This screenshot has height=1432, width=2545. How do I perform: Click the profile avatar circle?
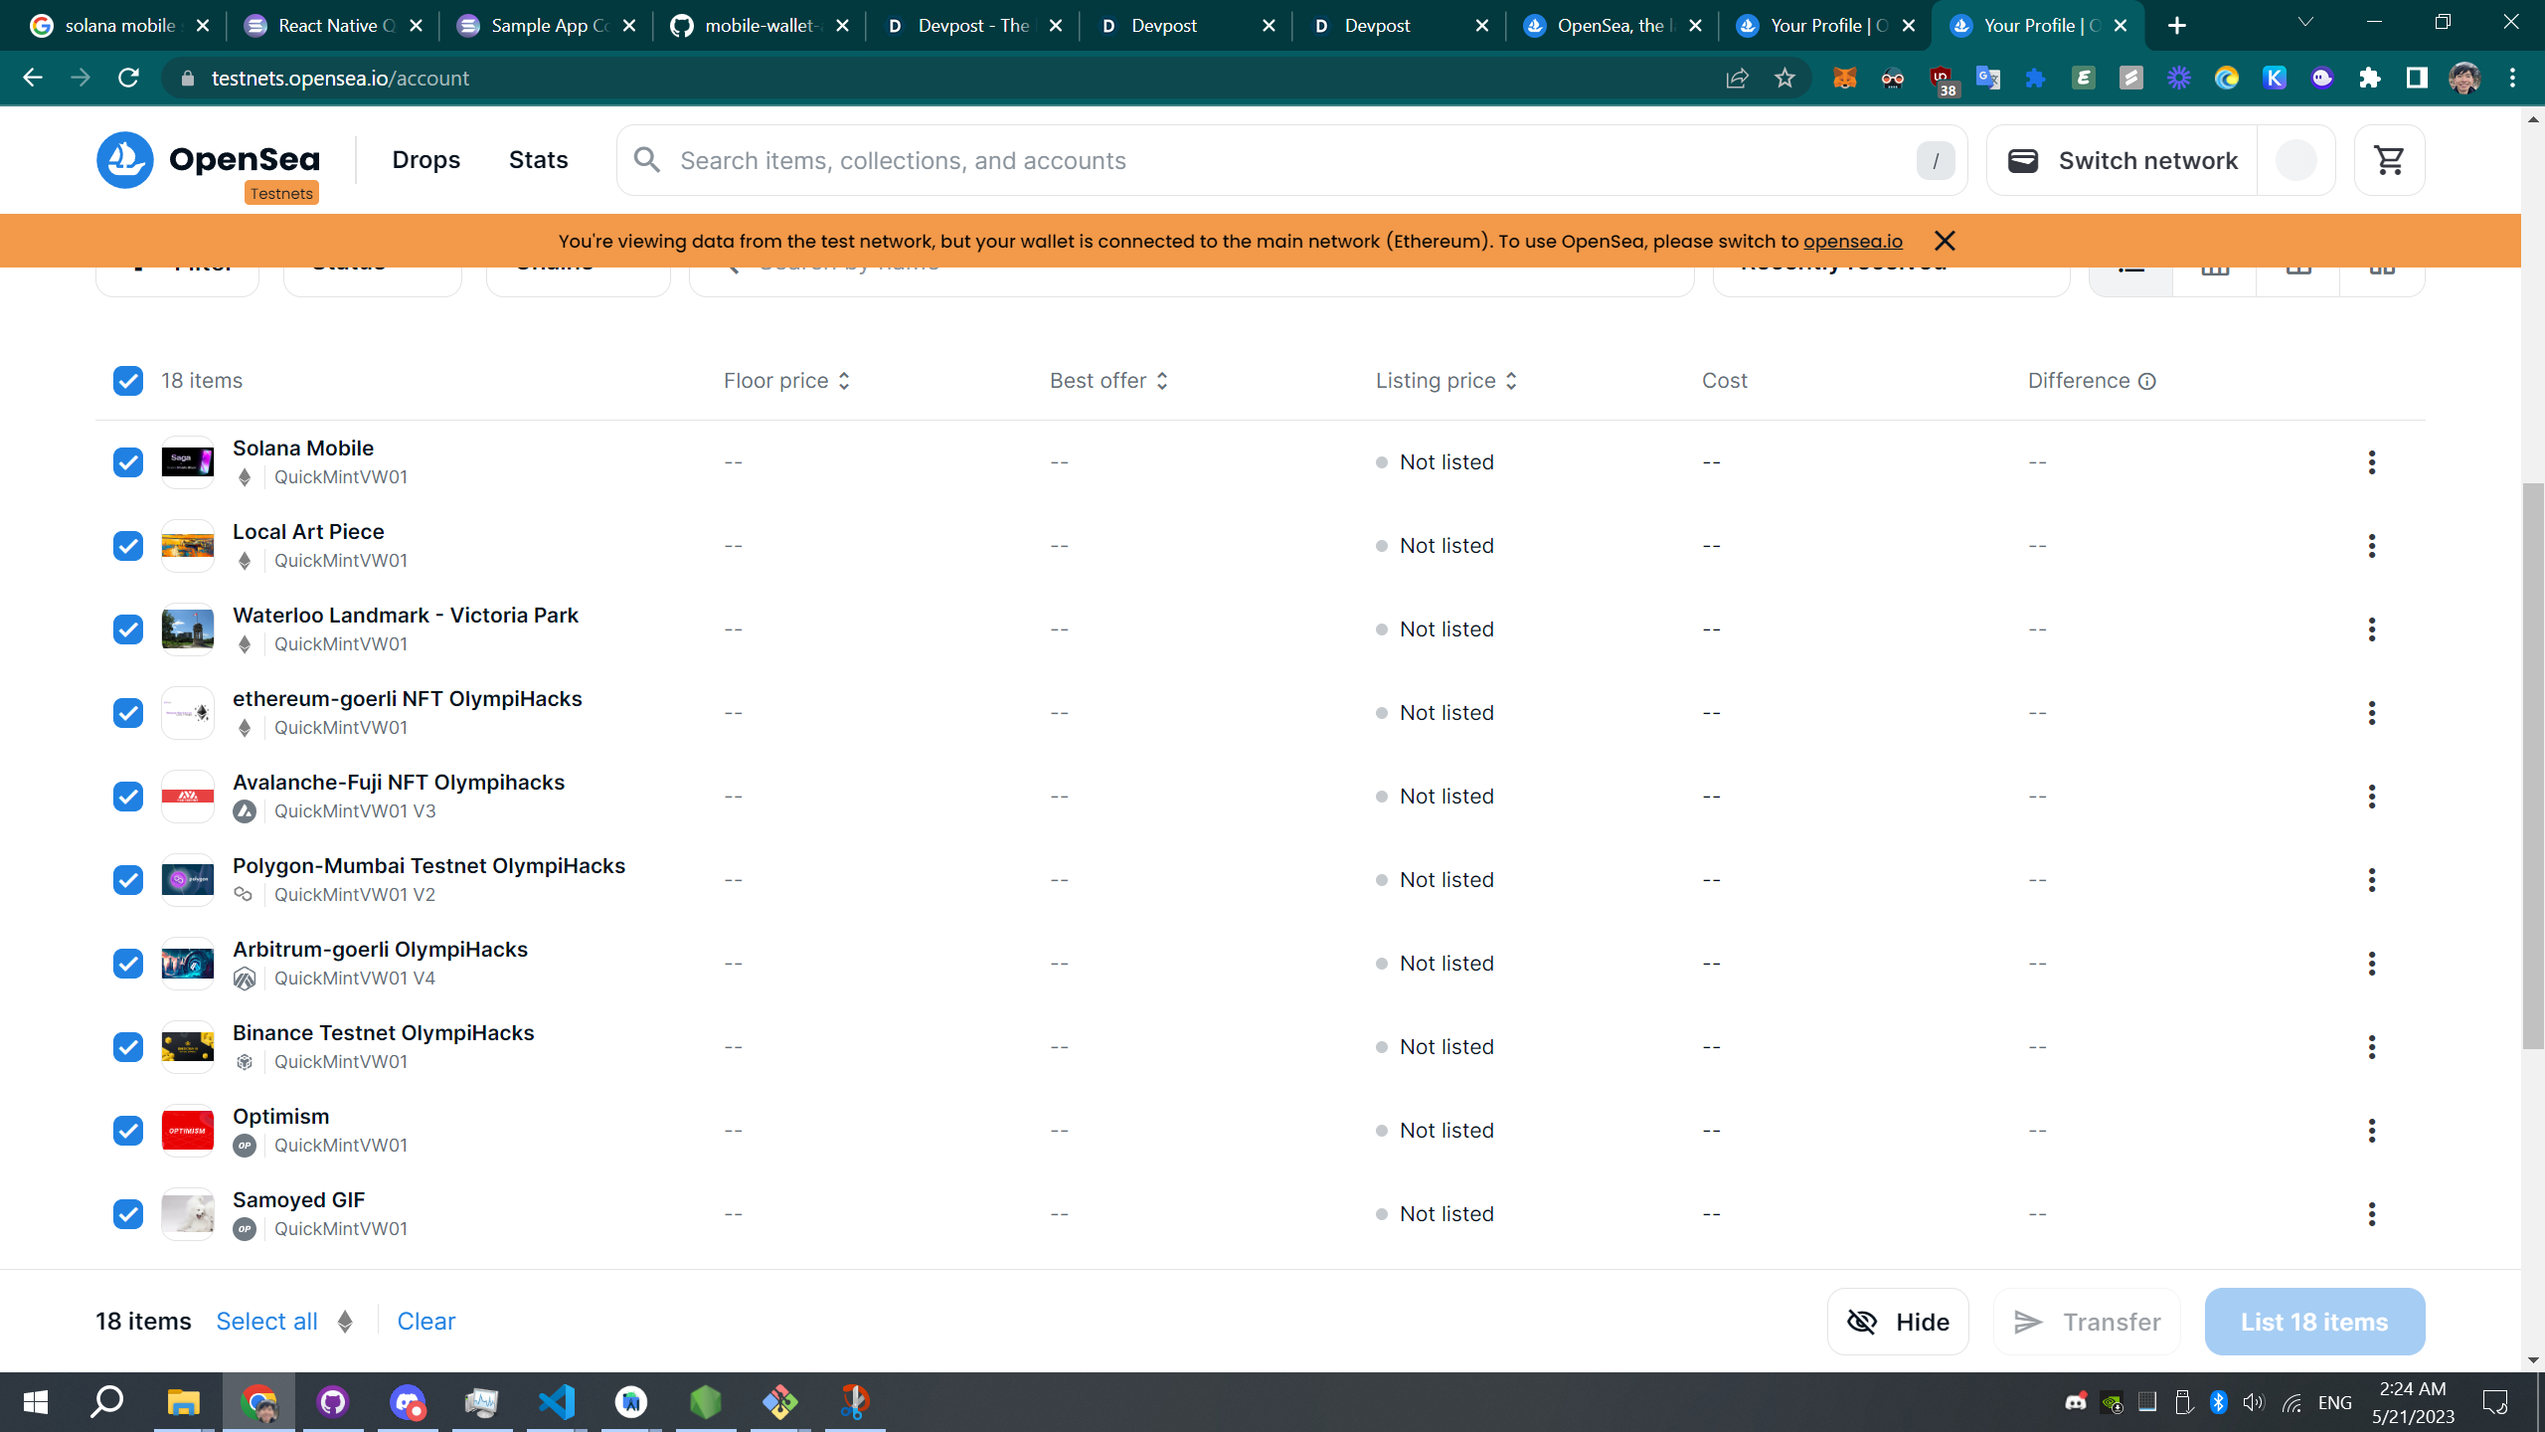point(2295,160)
